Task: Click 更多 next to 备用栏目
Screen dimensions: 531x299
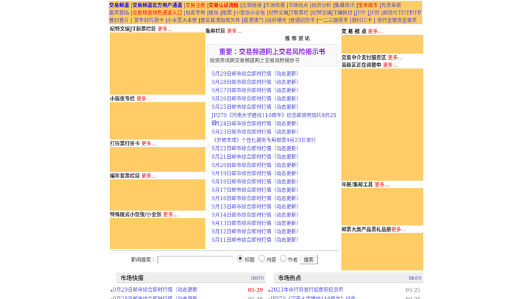Action: 234,31
